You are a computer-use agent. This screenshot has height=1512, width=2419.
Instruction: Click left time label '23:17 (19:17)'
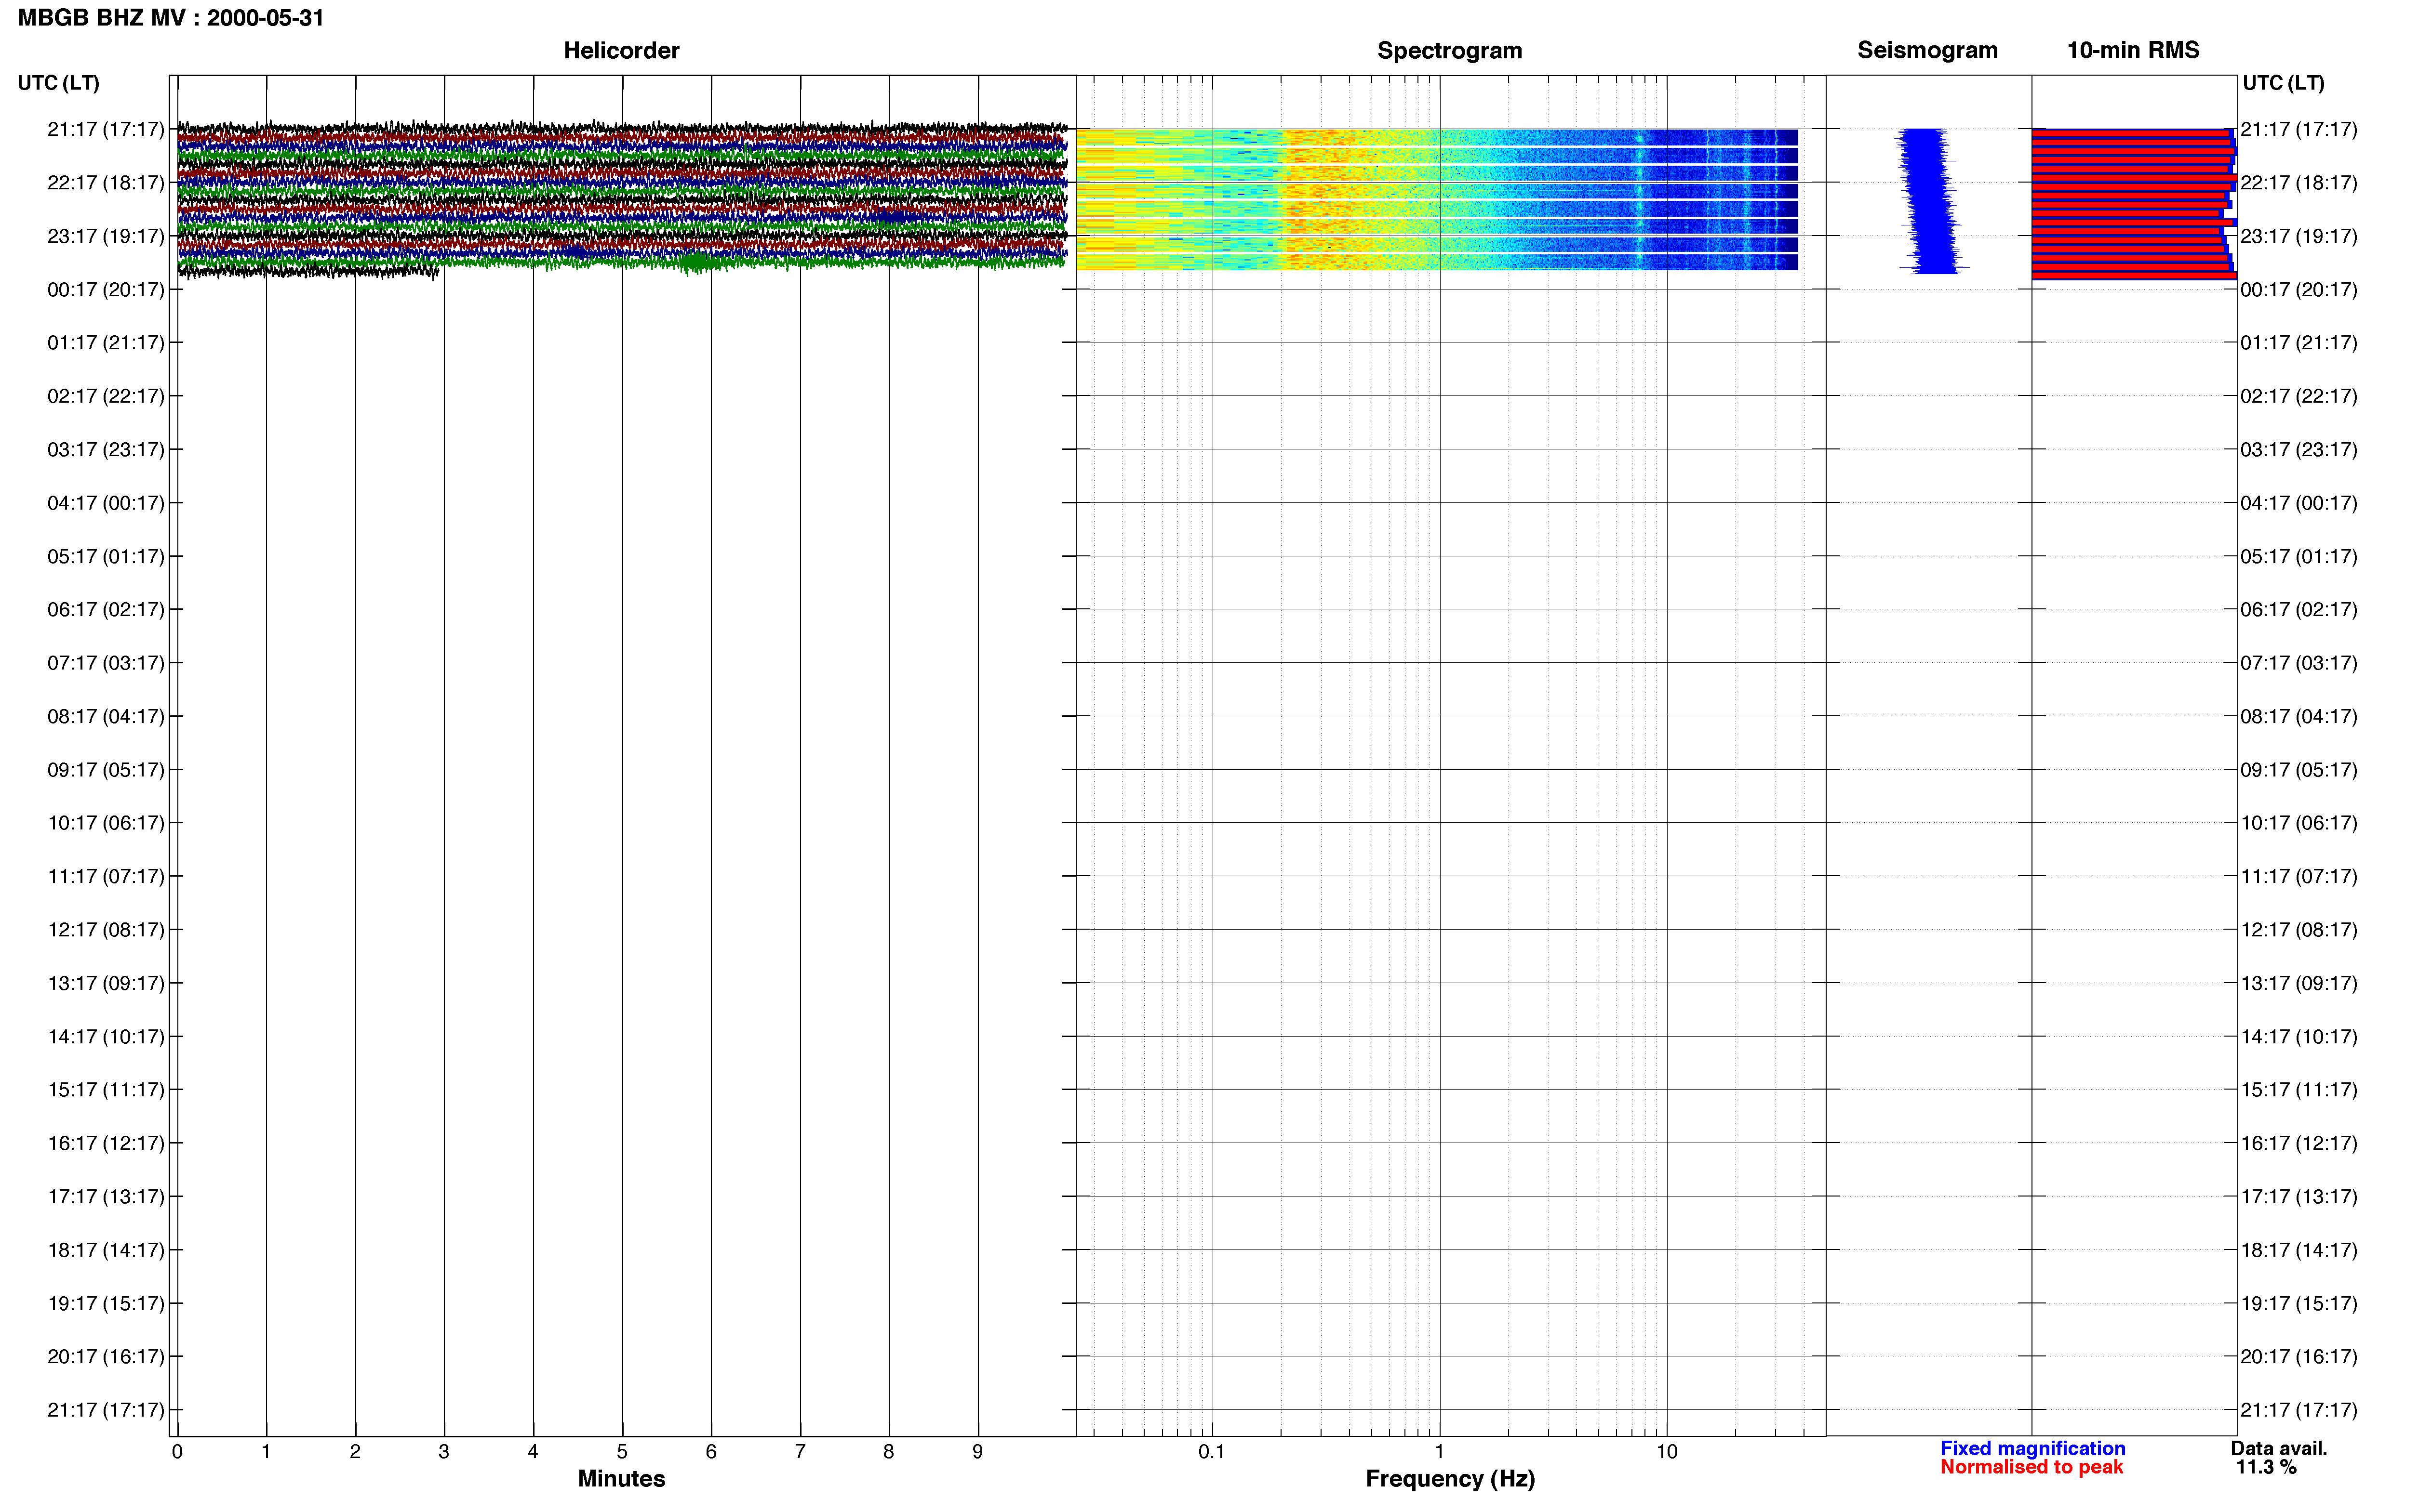pyautogui.click(x=105, y=236)
